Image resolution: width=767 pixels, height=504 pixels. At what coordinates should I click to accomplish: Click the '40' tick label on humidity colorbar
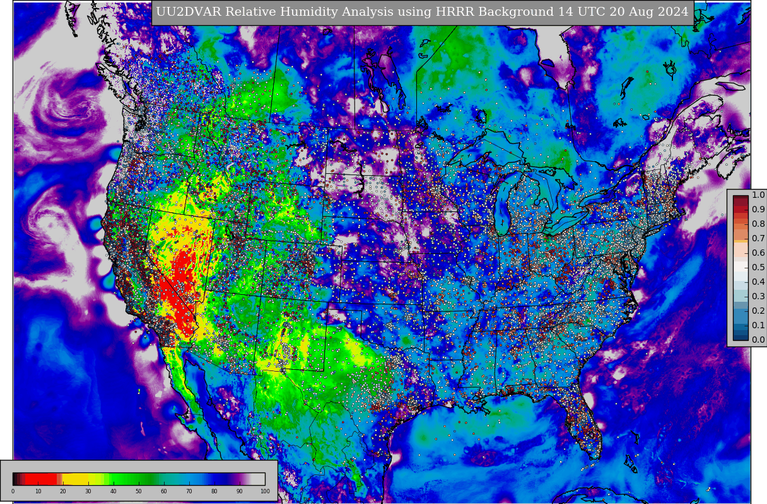click(x=114, y=491)
